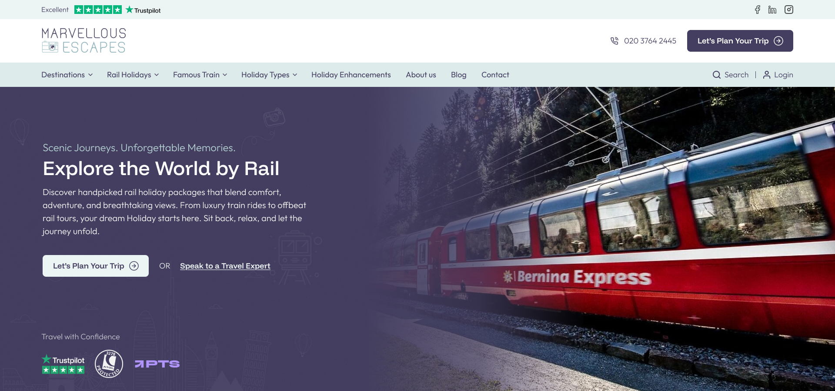The width and height of the screenshot is (835, 391).
Task: Go to Holiday Enhancements page
Action: pyautogui.click(x=351, y=75)
